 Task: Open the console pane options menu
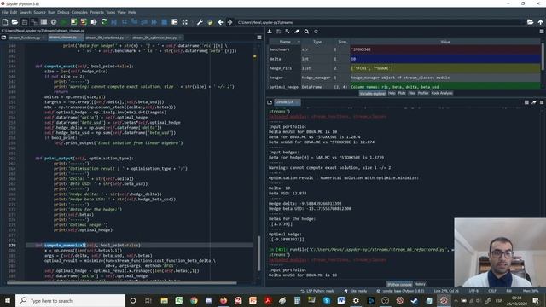pos(542,102)
